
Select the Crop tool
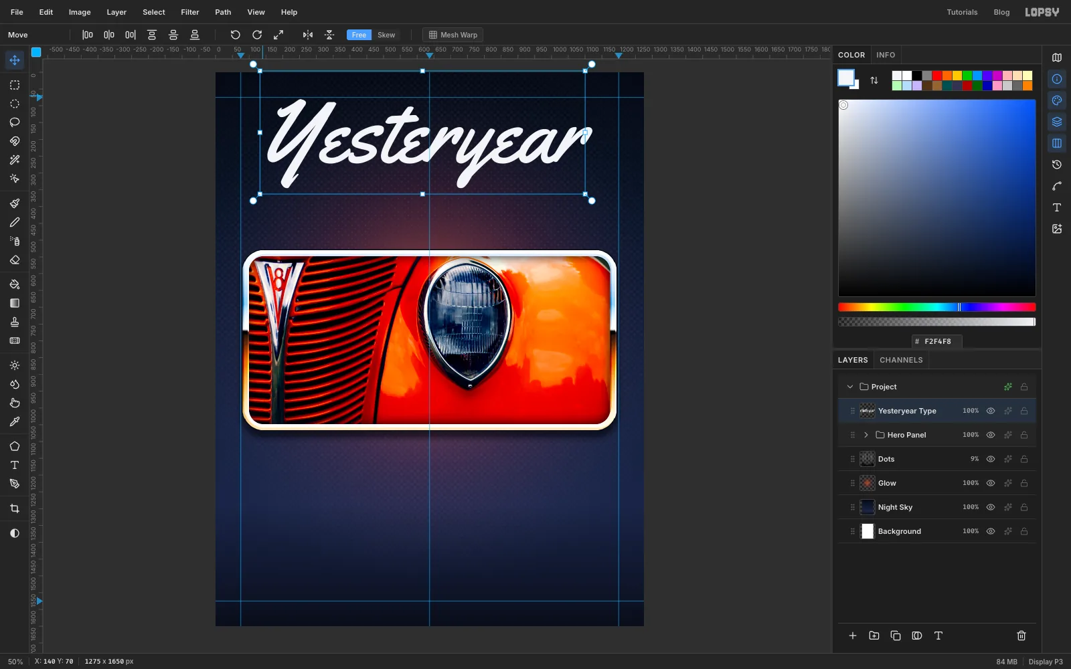tap(15, 508)
